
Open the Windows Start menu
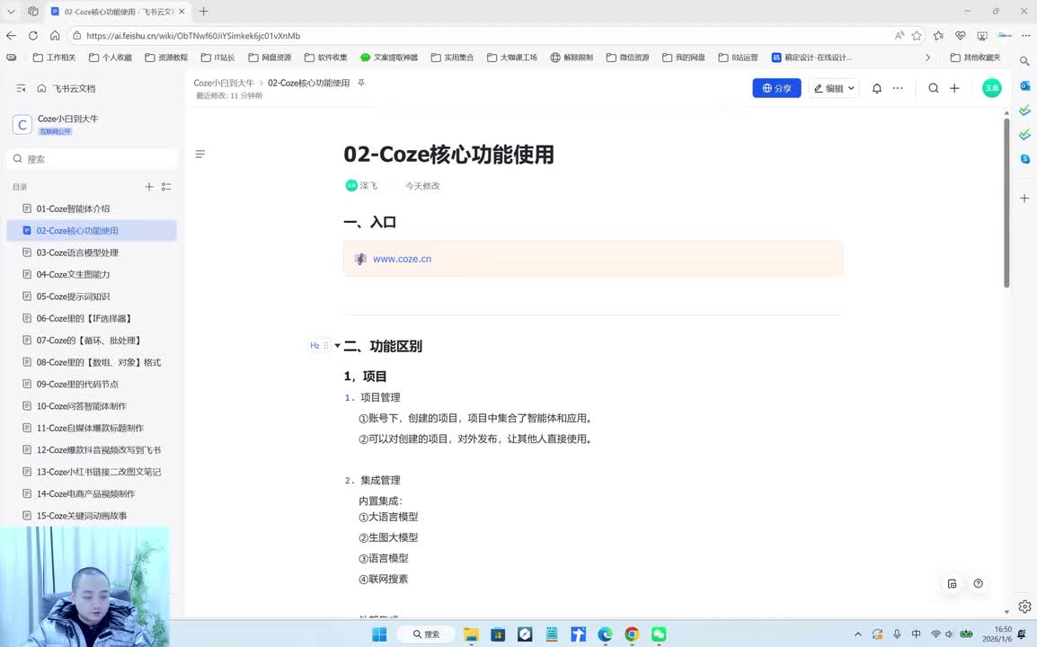[379, 634]
